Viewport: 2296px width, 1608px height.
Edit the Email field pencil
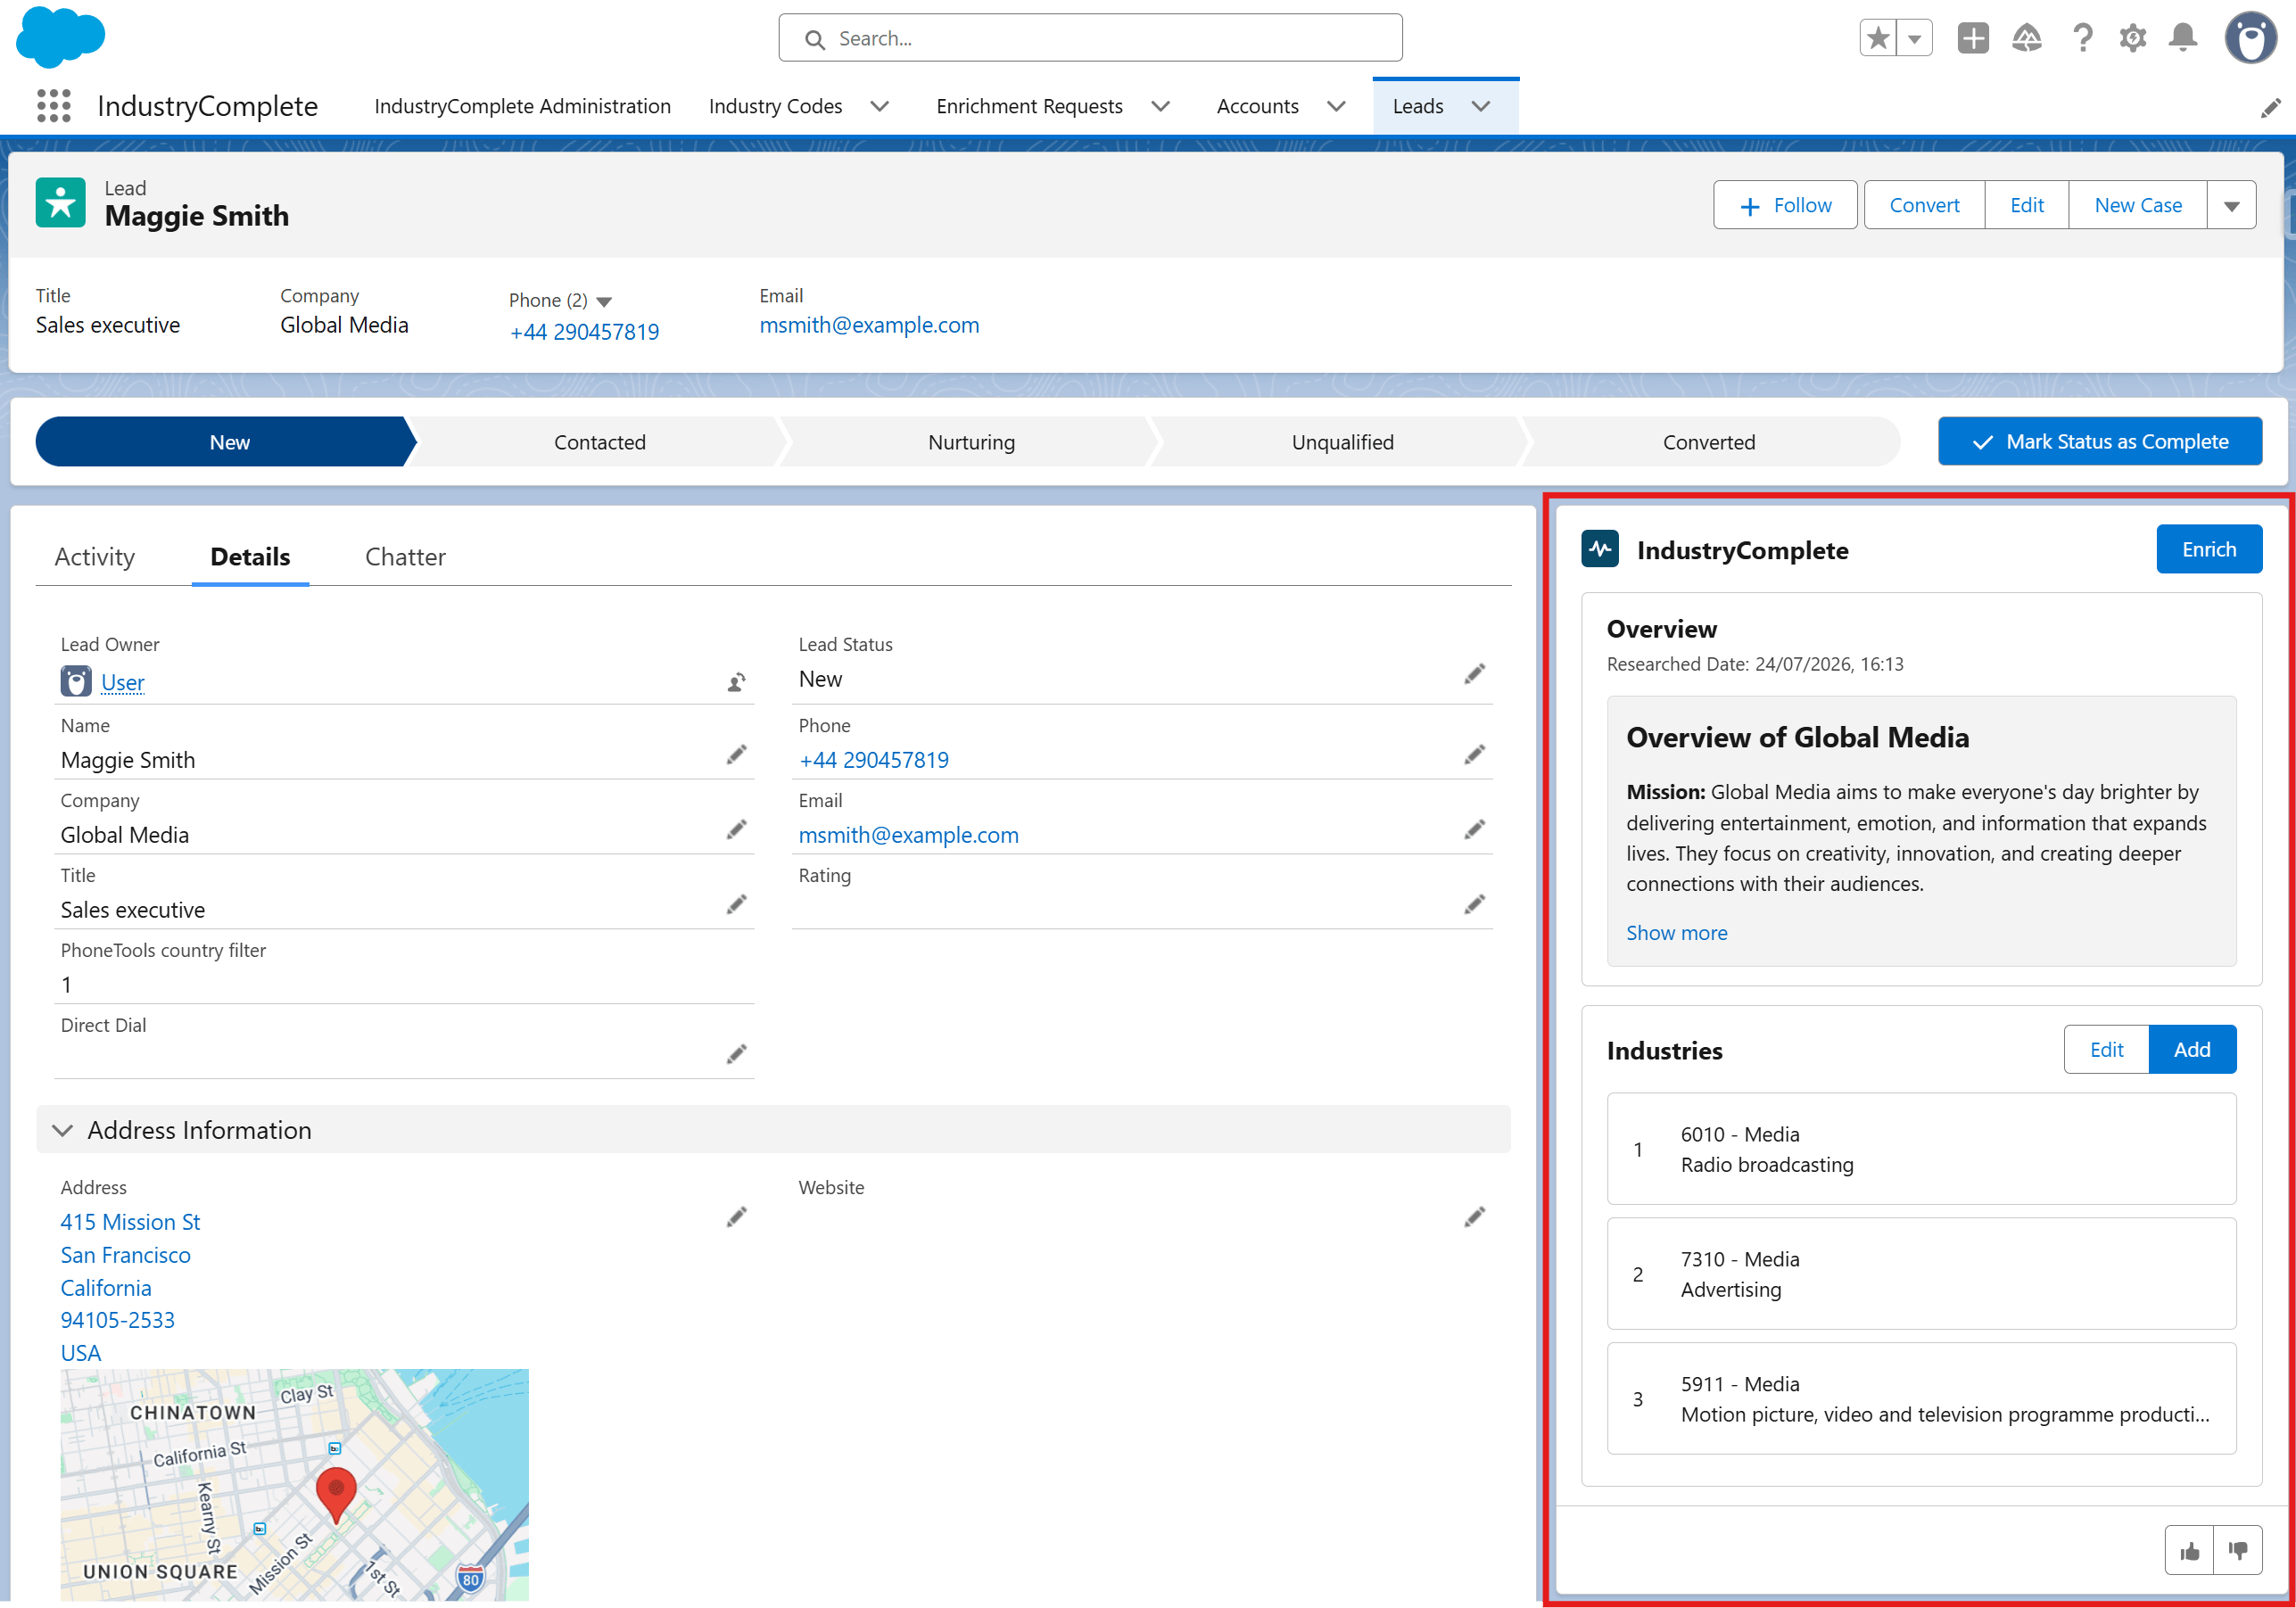[x=1475, y=830]
